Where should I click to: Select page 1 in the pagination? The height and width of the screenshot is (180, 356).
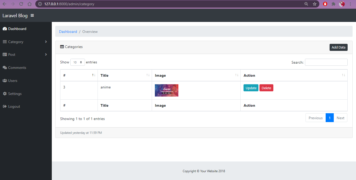tap(330, 118)
